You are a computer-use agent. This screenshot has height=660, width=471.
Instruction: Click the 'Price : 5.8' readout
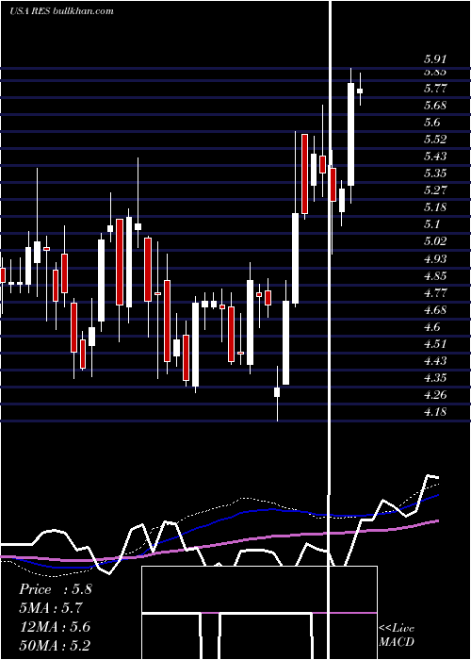55,589
